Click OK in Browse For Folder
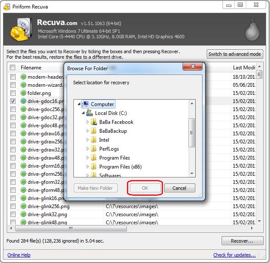This screenshot has height=263, width=270. [145, 188]
